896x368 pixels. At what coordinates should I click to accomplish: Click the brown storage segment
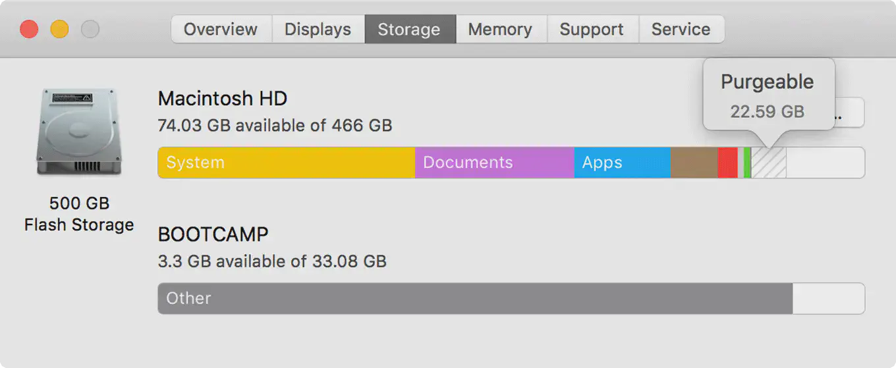pyautogui.click(x=694, y=163)
